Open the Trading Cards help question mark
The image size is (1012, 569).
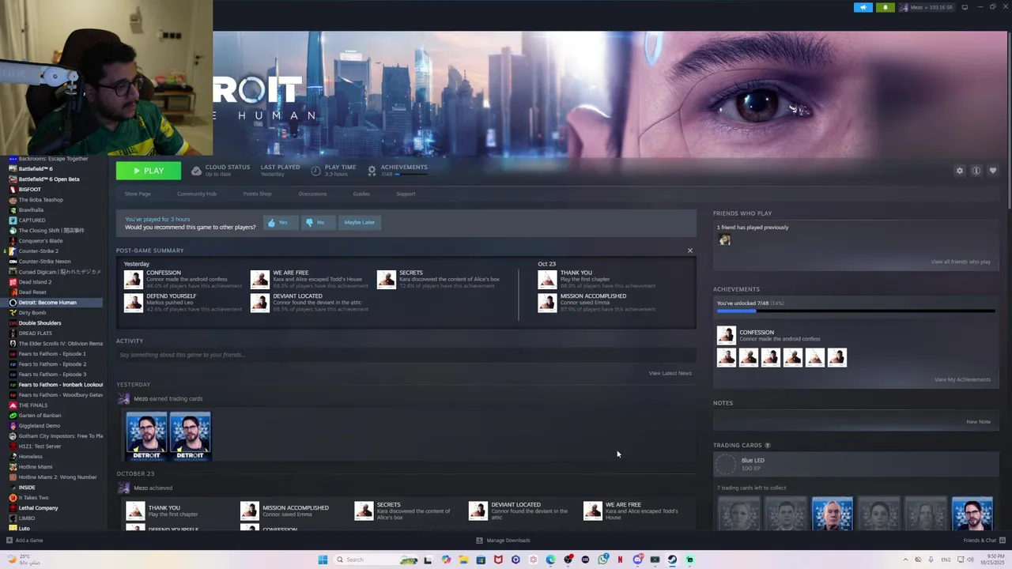point(767,446)
